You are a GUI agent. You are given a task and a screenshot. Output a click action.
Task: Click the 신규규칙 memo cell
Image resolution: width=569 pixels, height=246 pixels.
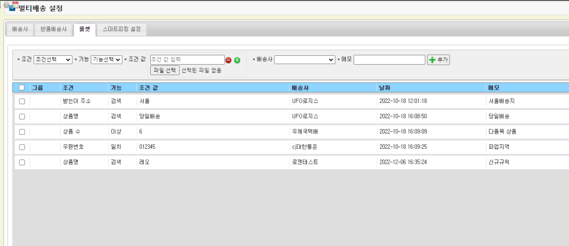(499, 162)
